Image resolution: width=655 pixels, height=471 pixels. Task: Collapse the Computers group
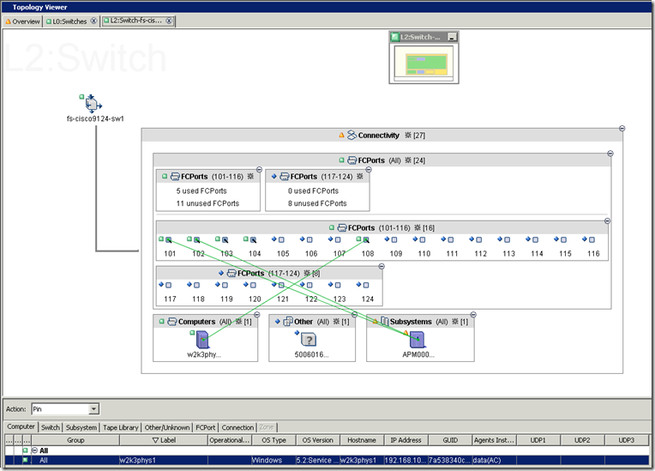pyautogui.click(x=257, y=315)
